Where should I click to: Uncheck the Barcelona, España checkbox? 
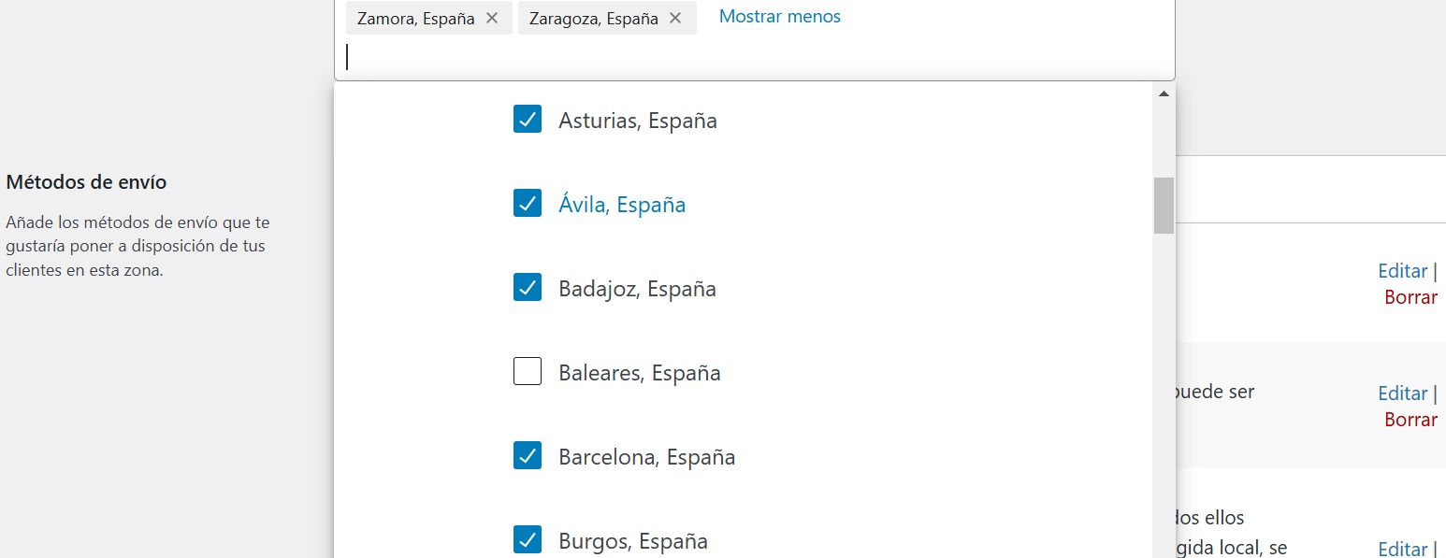(x=528, y=455)
